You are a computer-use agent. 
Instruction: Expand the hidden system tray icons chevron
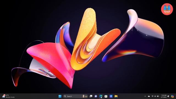(145, 96)
